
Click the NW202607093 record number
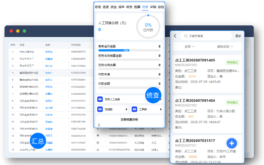[x=186, y=65]
